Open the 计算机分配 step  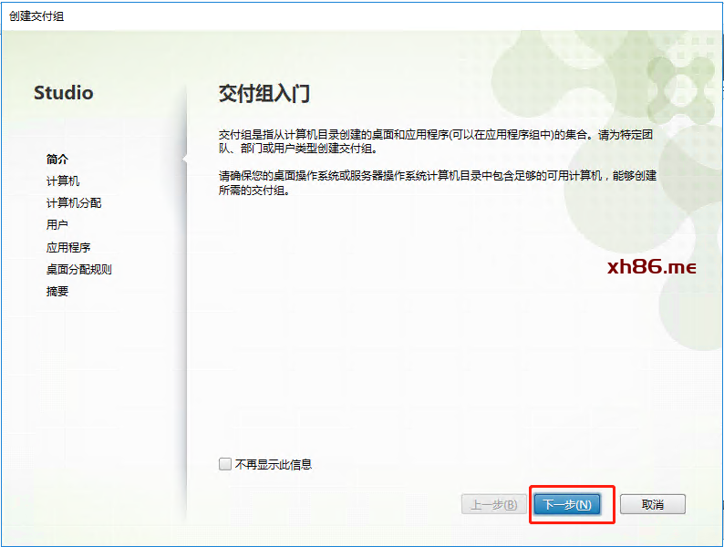tap(74, 203)
